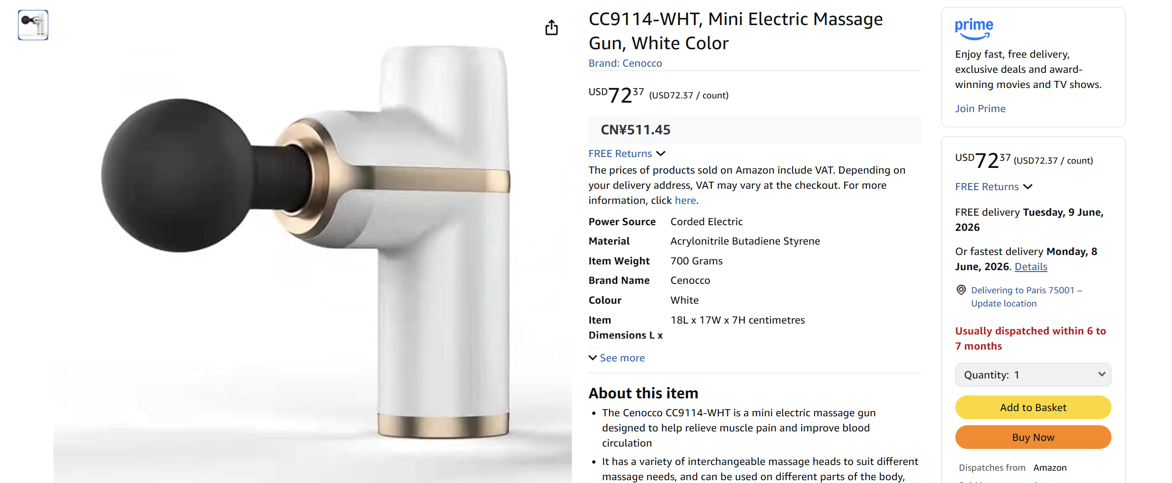The image size is (1172, 483).
Task: Click the share icon above product image
Action: click(551, 27)
